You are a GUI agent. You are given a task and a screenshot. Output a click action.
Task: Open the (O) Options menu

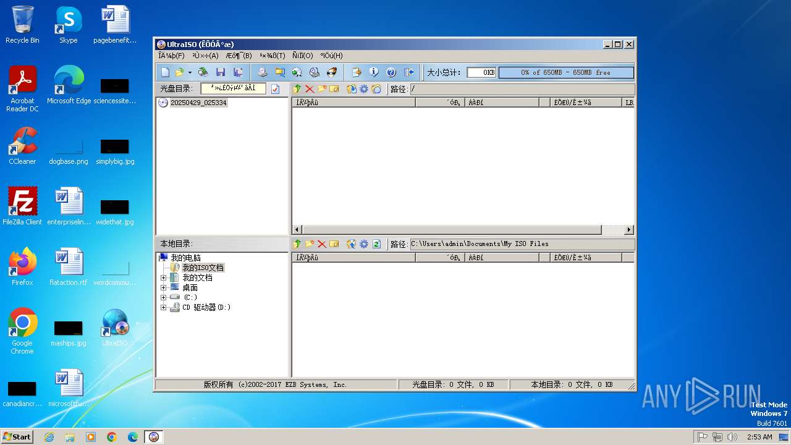click(303, 56)
